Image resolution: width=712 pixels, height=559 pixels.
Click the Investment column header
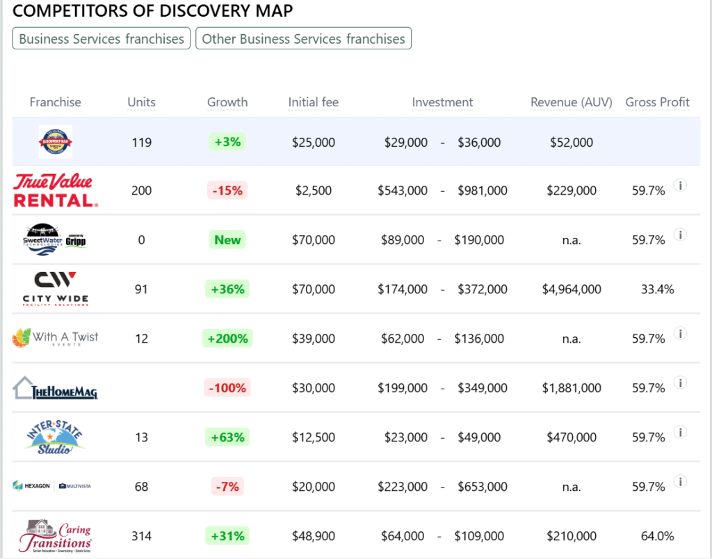[x=442, y=102]
